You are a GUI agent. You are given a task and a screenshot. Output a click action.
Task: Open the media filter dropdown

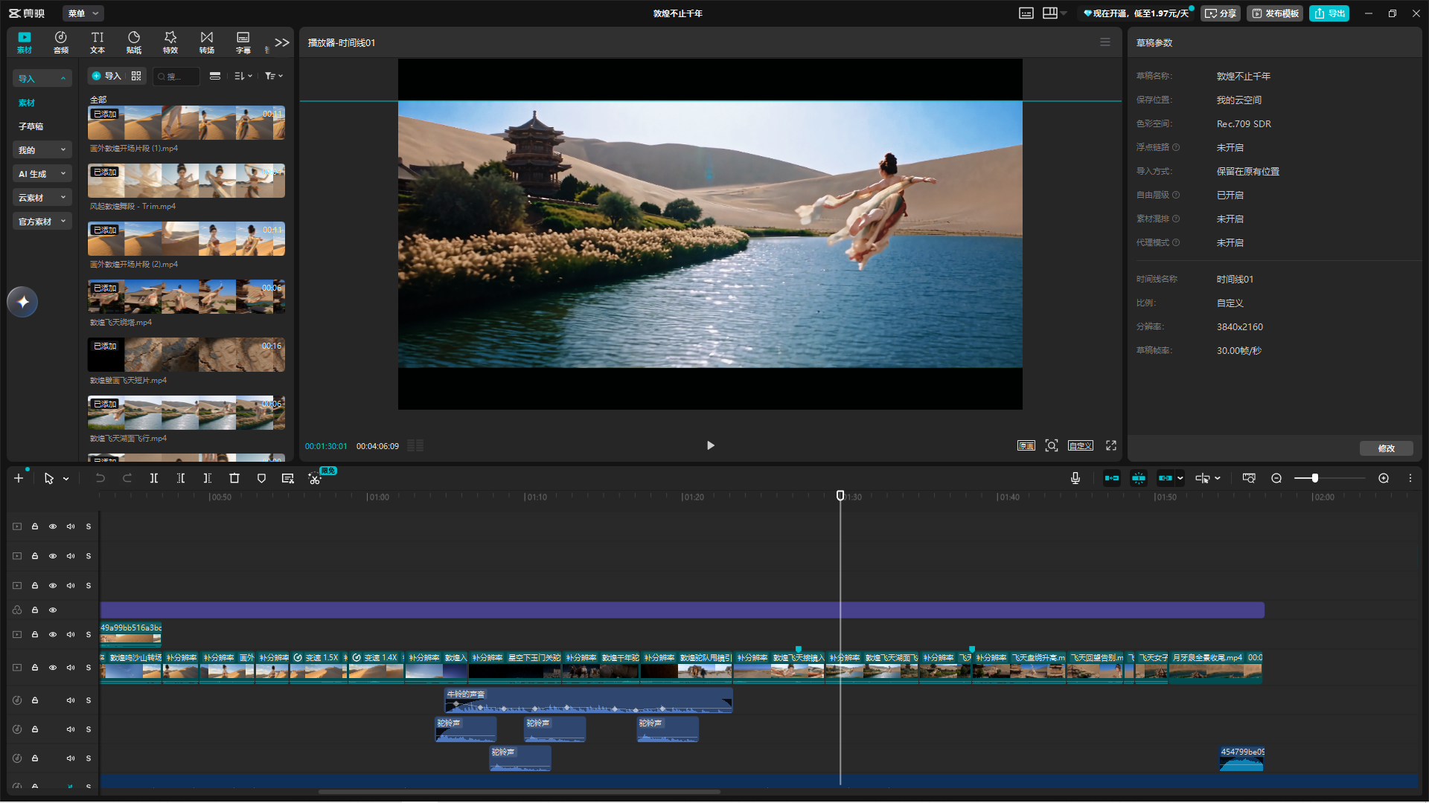click(274, 76)
